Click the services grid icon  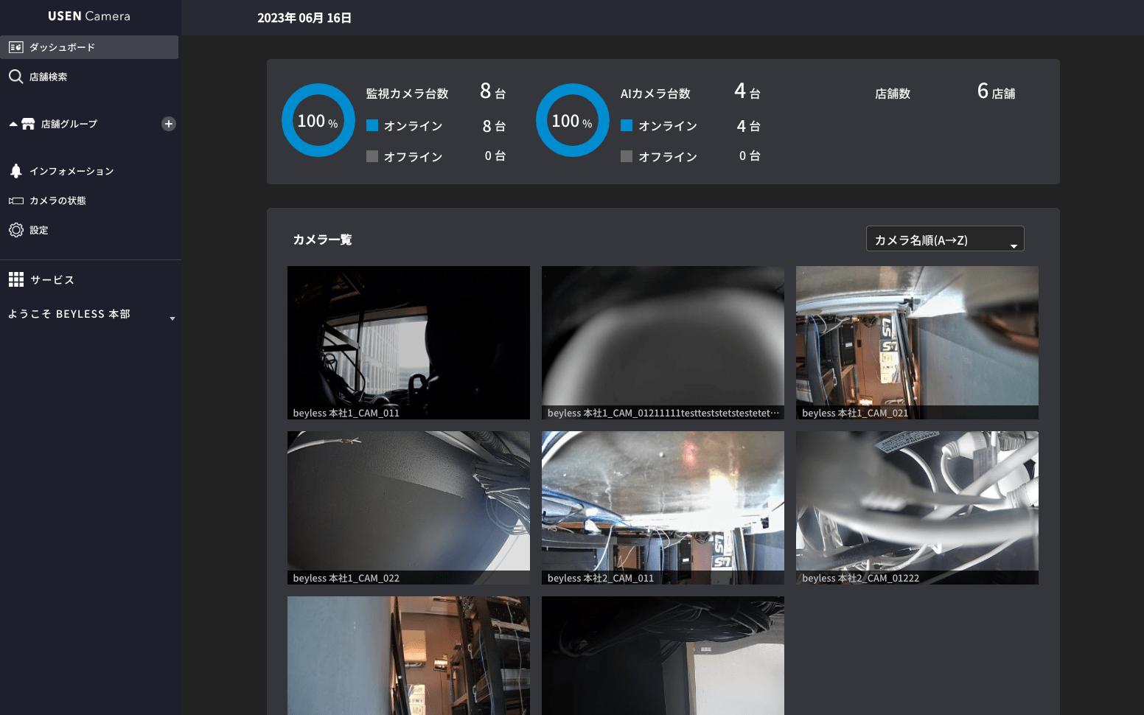coord(15,279)
